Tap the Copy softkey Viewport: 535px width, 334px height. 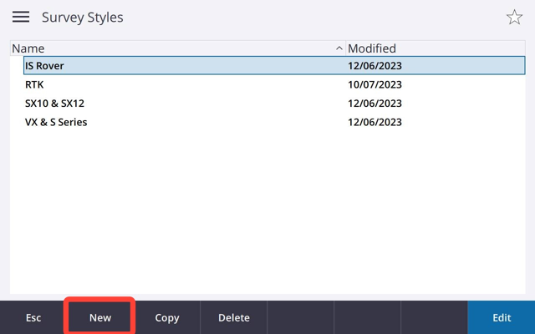(x=167, y=317)
